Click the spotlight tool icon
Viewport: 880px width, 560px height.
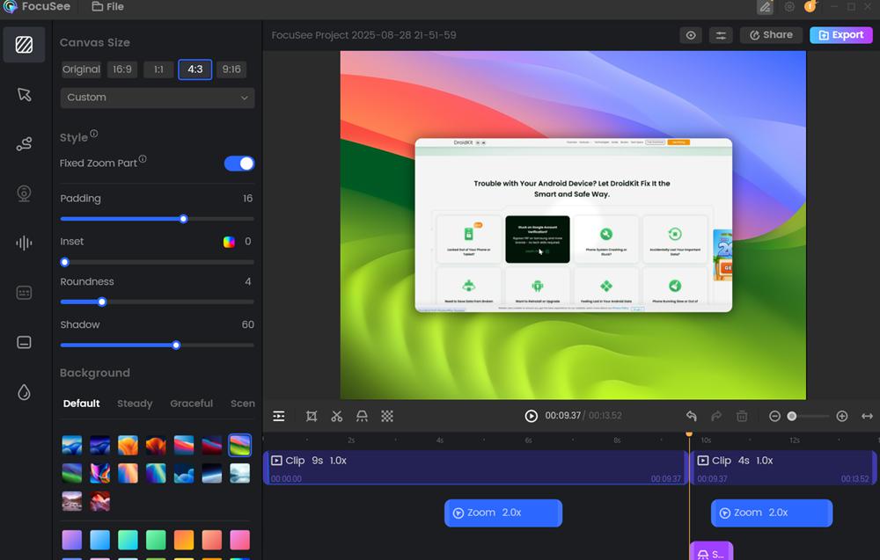[362, 416]
